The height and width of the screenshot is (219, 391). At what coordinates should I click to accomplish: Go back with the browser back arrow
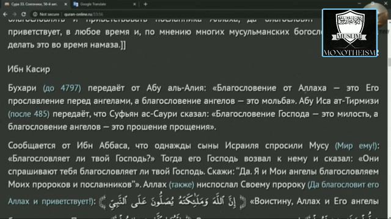5,15
